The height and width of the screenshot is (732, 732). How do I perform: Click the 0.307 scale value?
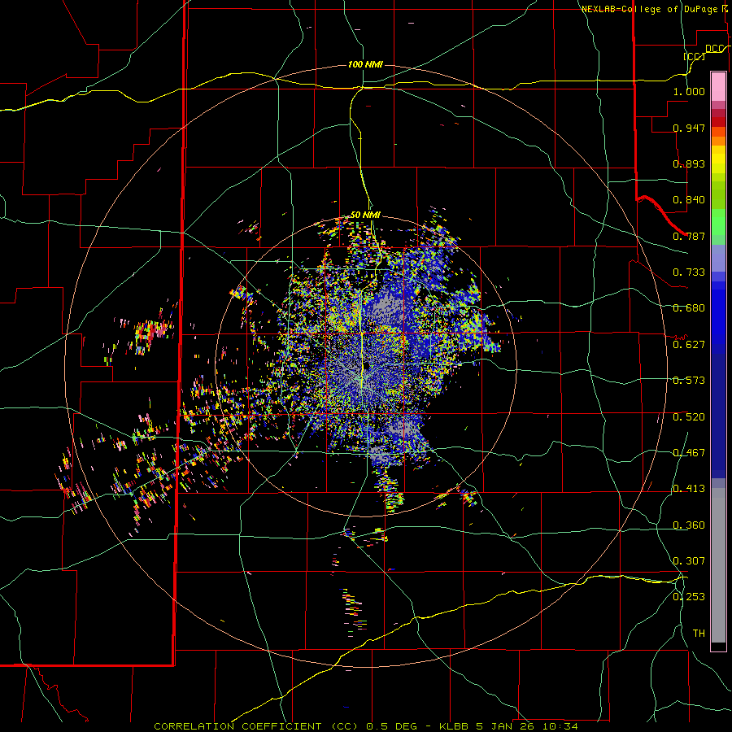[x=689, y=561]
